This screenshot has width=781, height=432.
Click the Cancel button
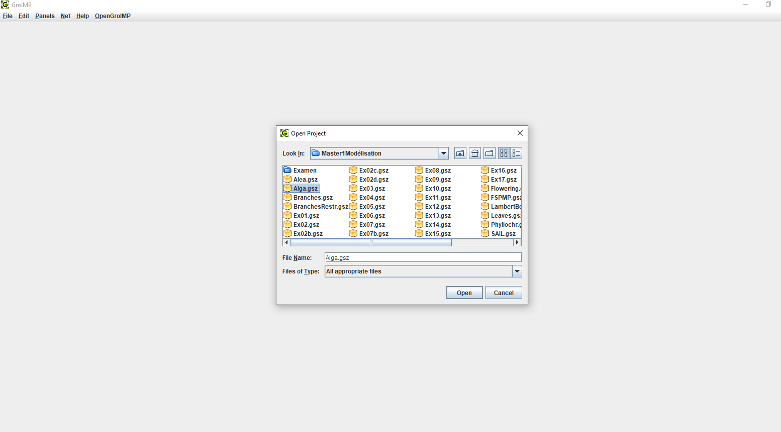pyautogui.click(x=503, y=293)
